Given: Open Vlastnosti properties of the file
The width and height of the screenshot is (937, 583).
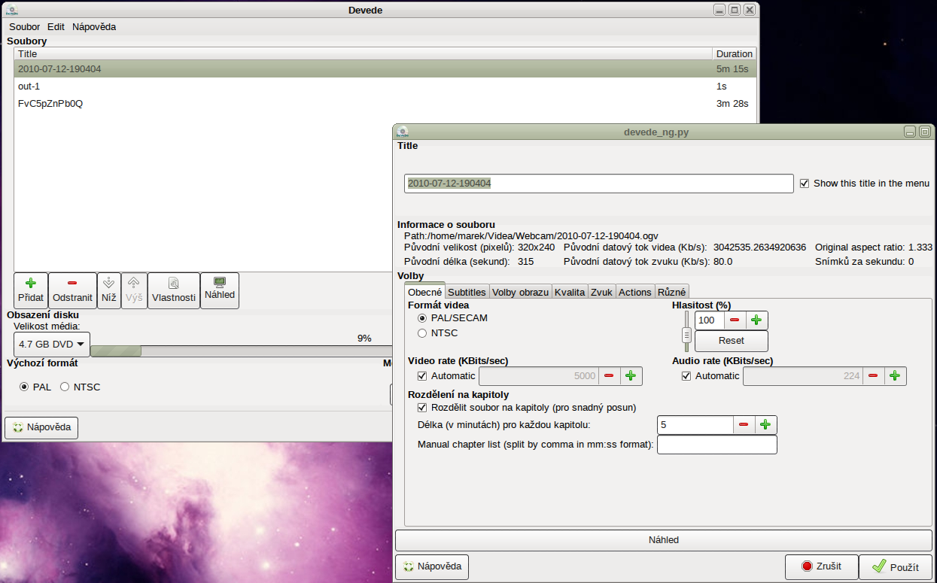Looking at the screenshot, I should coord(174,290).
